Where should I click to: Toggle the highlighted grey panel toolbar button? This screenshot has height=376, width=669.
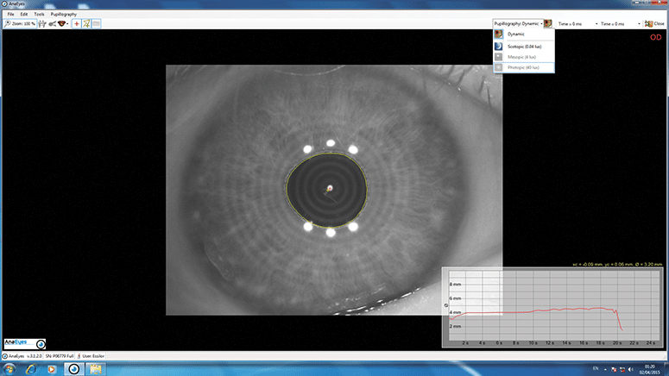96,23
